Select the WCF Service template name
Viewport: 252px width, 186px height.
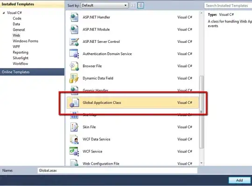tap(92, 152)
